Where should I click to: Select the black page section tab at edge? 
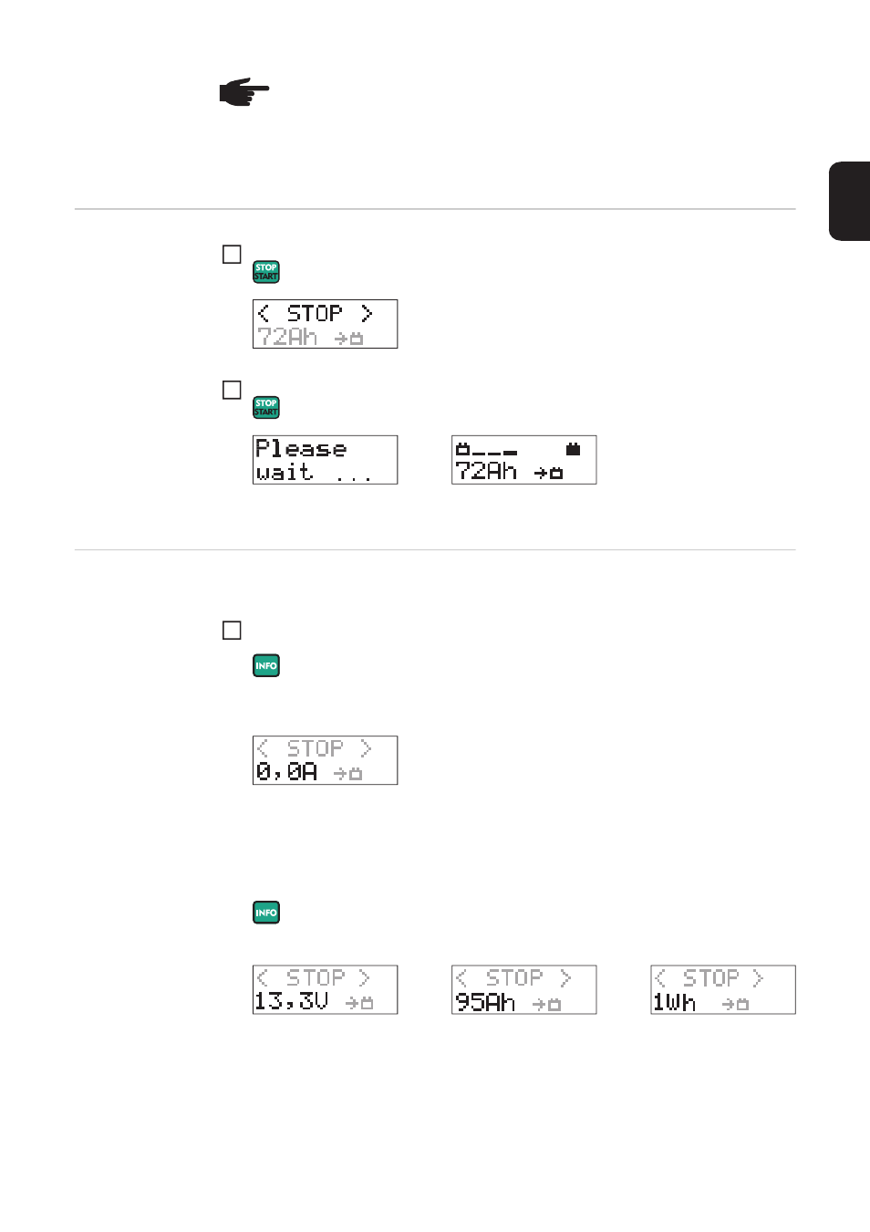point(849,201)
